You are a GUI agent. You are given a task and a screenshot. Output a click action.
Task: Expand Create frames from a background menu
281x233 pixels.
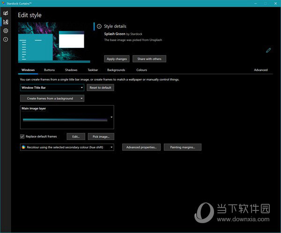point(52,98)
